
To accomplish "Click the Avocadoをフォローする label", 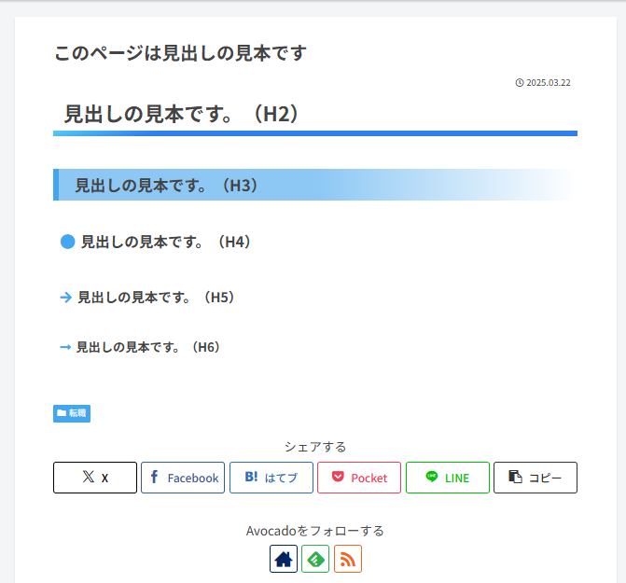I will 315,531.
